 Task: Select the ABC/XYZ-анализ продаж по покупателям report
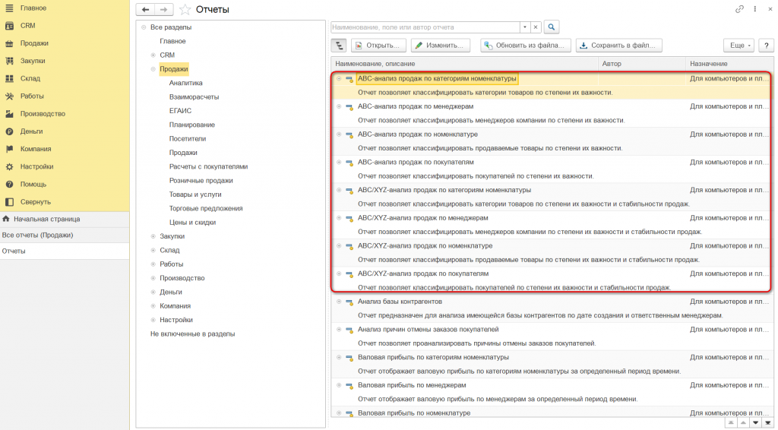pos(423,273)
